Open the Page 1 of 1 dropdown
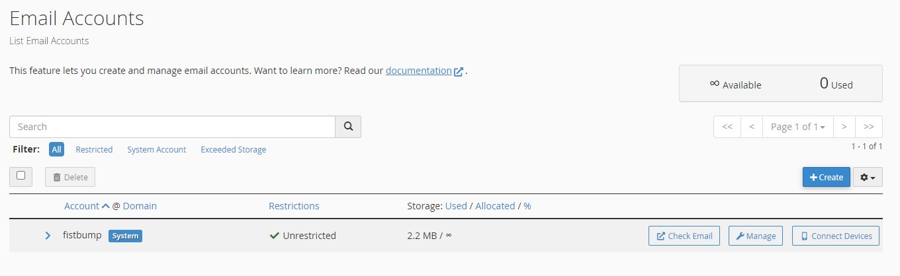Viewport: 900px width, 276px height. [x=797, y=127]
